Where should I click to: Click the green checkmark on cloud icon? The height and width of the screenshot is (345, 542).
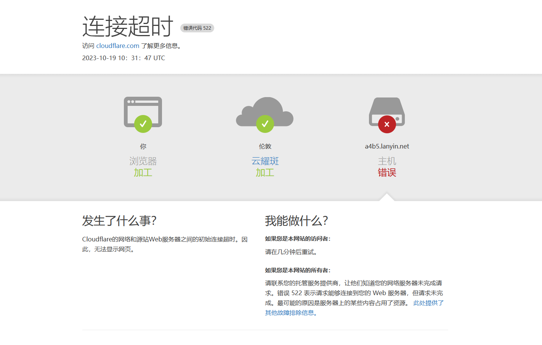point(265,124)
